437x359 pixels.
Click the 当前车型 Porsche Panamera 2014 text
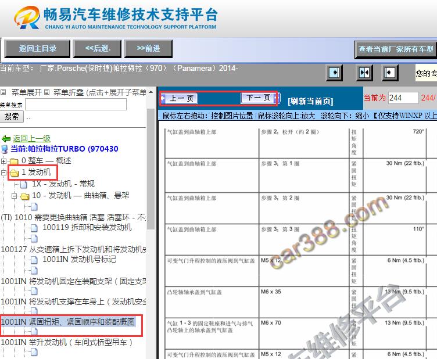119,68
